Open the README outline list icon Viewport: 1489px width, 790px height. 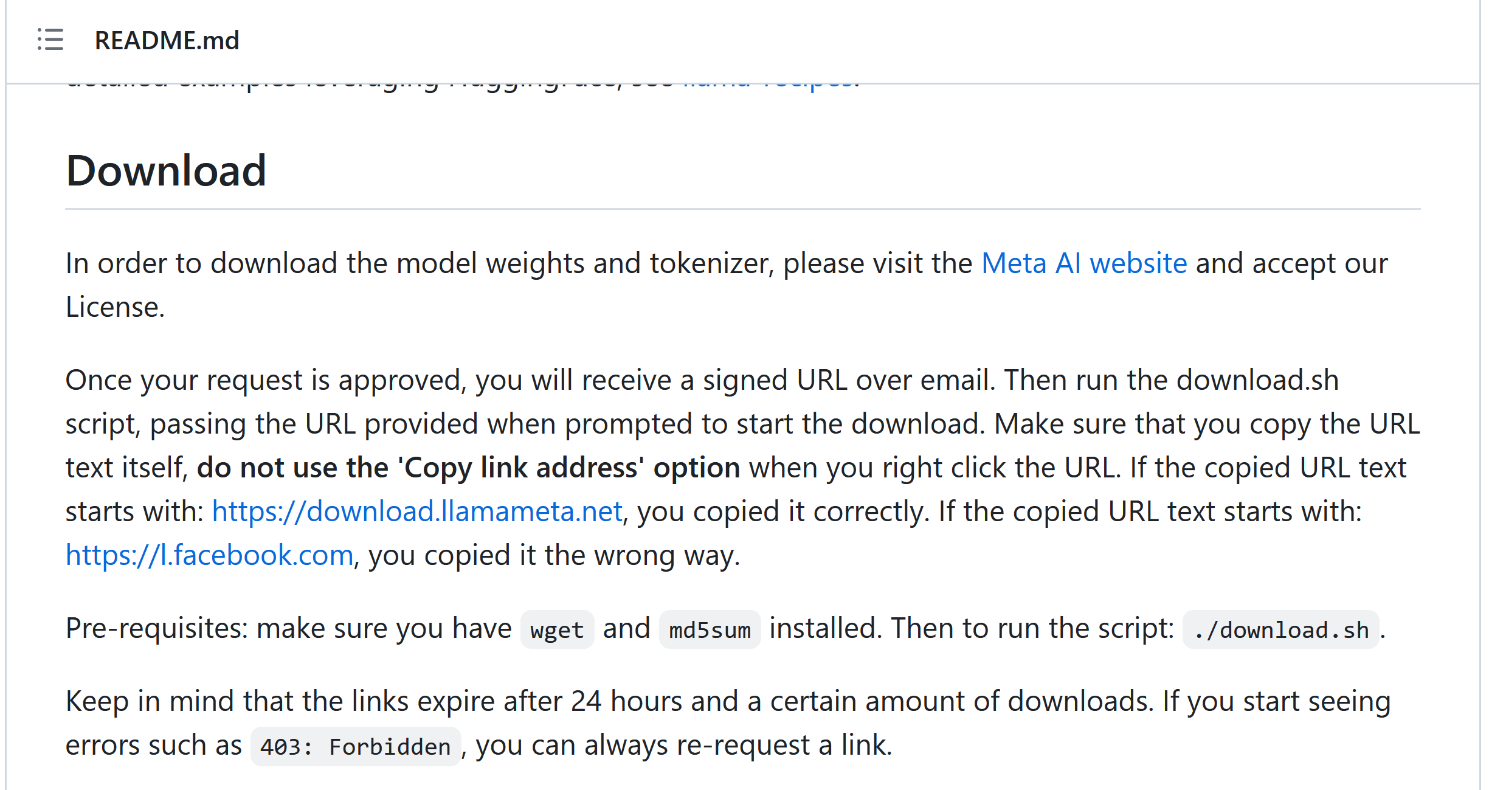(x=50, y=40)
